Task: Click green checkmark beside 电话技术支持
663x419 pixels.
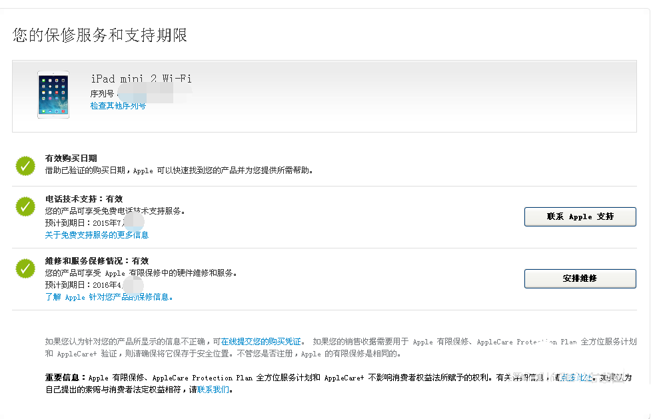Action: tap(25, 207)
